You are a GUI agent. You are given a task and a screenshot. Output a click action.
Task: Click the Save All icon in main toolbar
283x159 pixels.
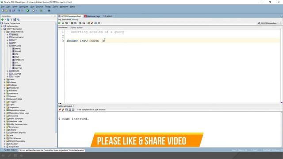coord(13,11)
